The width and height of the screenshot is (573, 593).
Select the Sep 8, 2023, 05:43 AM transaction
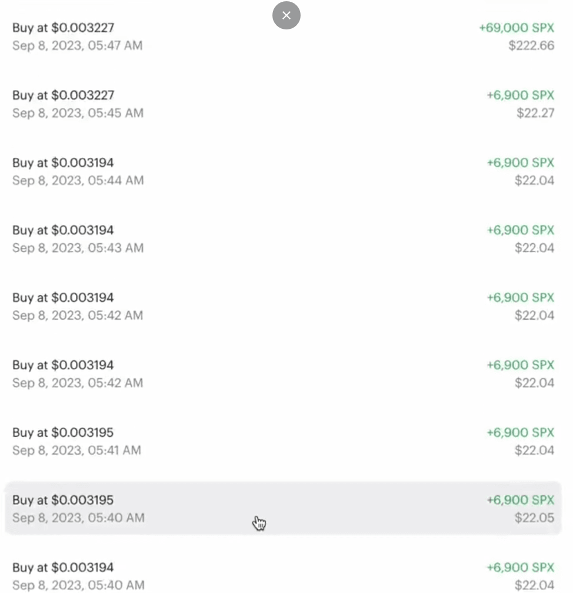tap(284, 239)
